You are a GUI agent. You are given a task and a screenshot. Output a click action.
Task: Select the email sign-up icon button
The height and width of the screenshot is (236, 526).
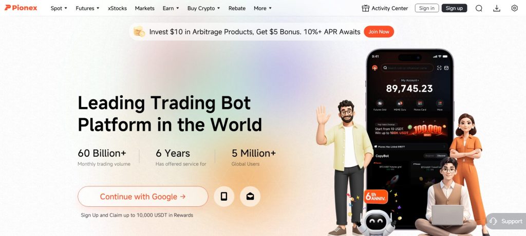(x=250, y=197)
